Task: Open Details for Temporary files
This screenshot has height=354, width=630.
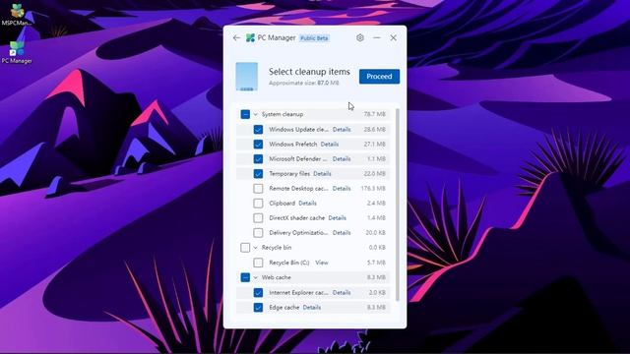Action: tap(322, 174)
